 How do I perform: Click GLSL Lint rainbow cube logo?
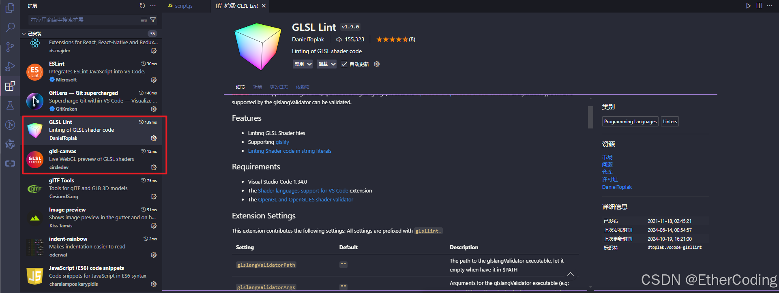pyautogui.click(x=258, y=46)
